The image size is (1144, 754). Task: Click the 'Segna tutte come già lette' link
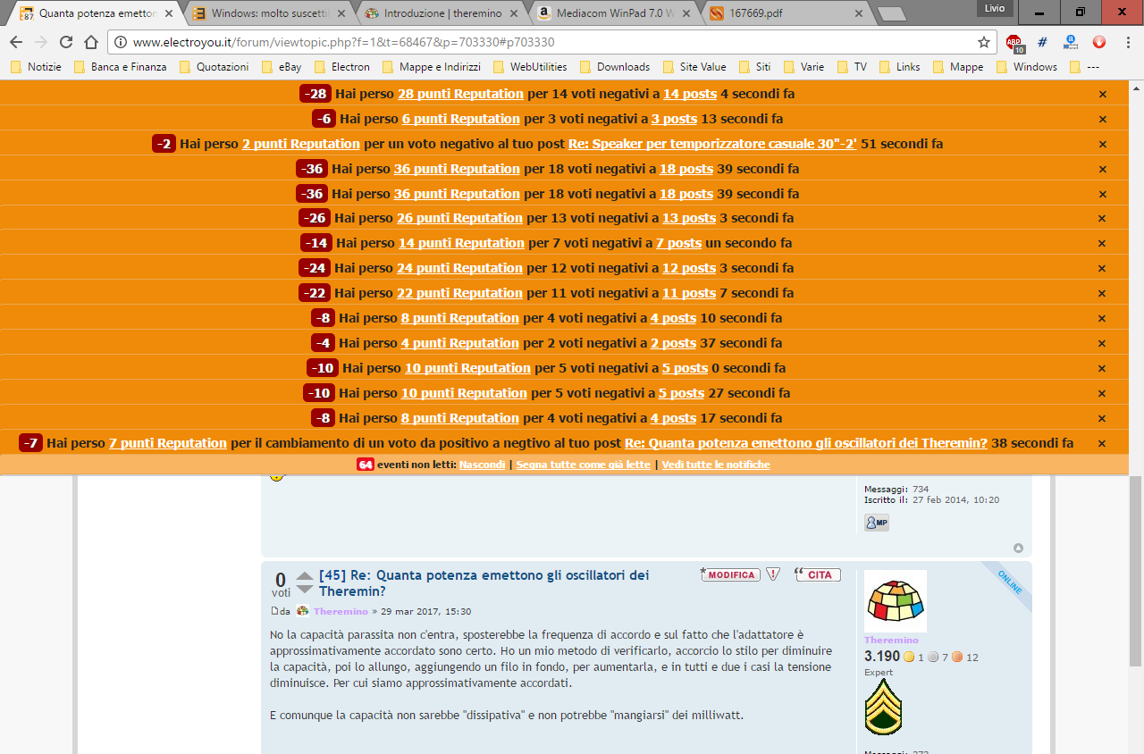583,465
